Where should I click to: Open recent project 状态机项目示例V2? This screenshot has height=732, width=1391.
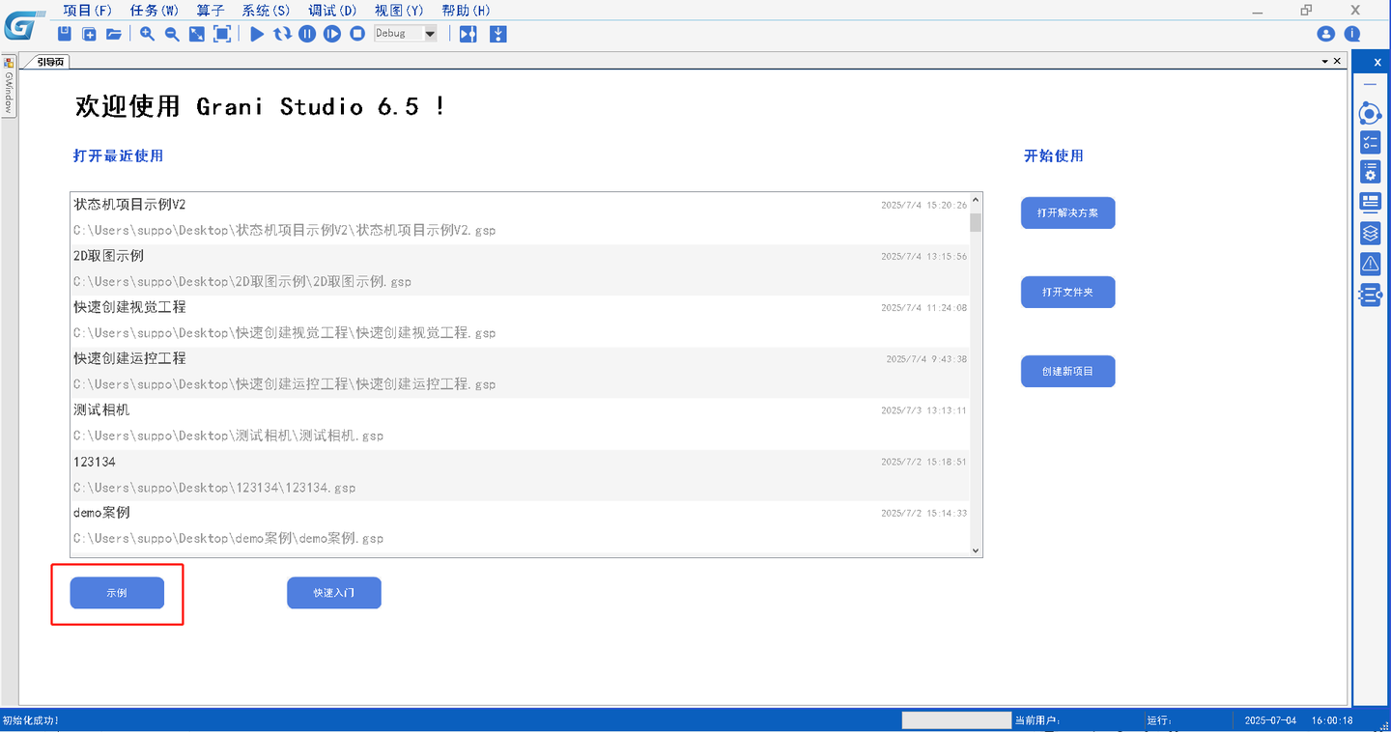521,218
